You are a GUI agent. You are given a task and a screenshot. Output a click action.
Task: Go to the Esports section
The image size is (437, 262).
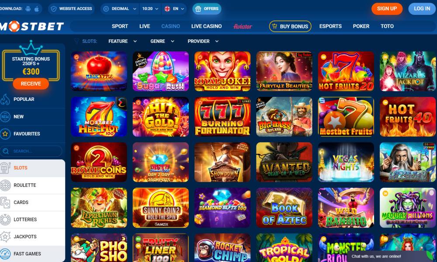pyautogui.click(x=330, y=26)
